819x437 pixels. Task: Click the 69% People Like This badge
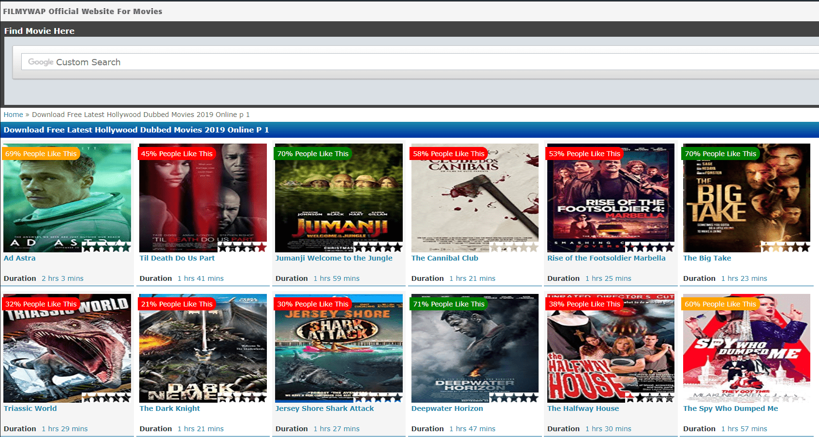(x=41, y=154)
